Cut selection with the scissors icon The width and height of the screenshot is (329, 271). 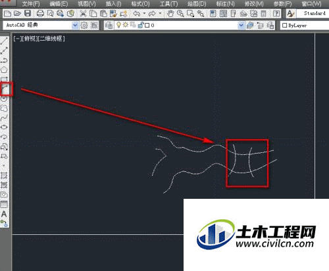[x=83, y=14]
